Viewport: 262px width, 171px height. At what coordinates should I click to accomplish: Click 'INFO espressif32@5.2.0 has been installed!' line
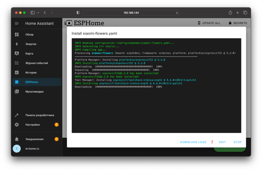[107, 77]
